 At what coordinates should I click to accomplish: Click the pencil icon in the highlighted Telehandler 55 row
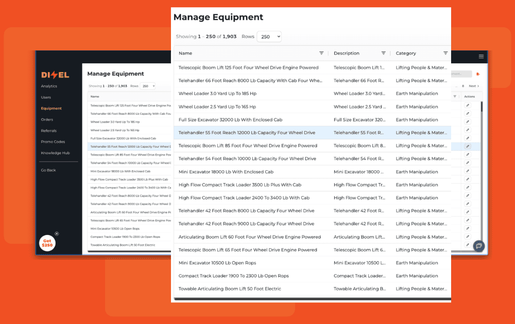pyautogui.click(x=468, y=146)
